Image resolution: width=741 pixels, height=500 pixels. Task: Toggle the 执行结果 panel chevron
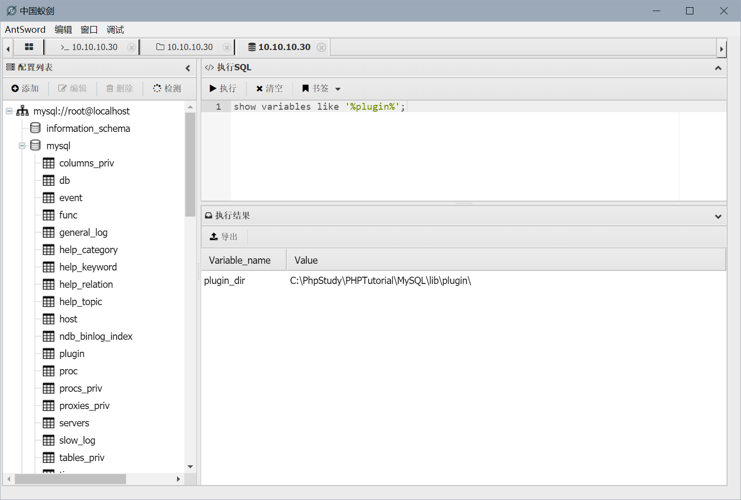[718, 216]
